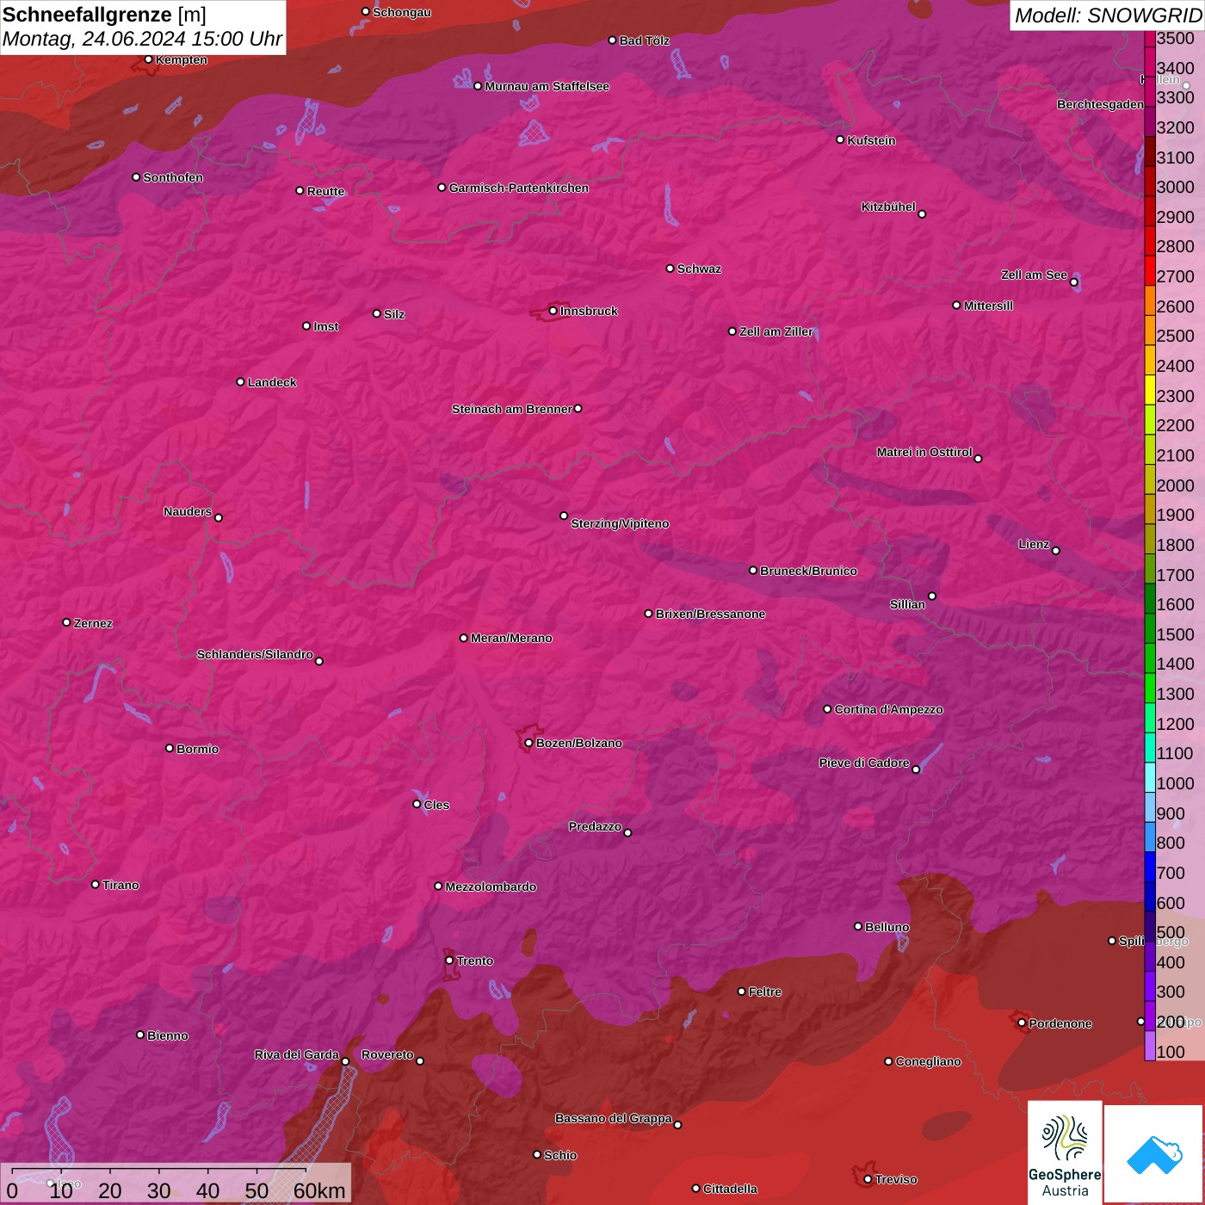Click the "Matrei in Osttirol" label

click(x=924, y=452)
